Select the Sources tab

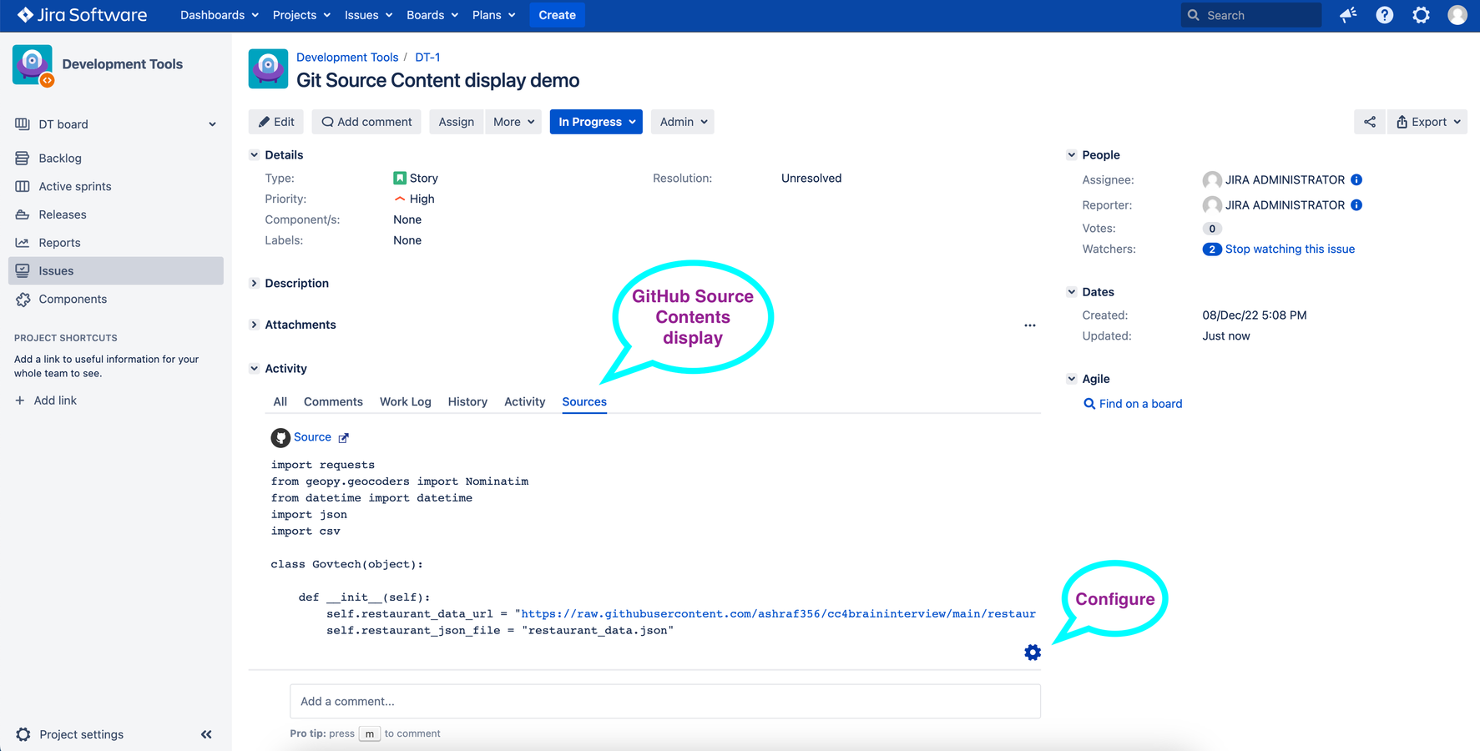point(584,401)
